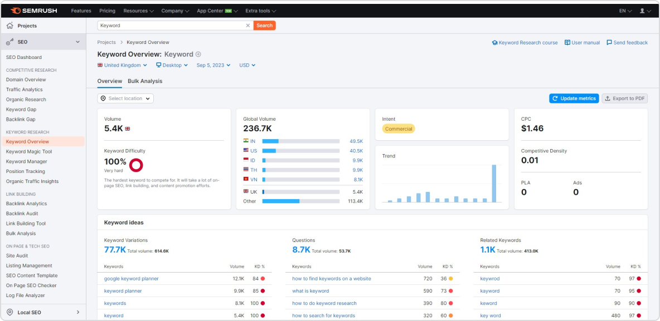Open the Extra tools menu
The image size is (660, 321).
click(x=260, y=11)
